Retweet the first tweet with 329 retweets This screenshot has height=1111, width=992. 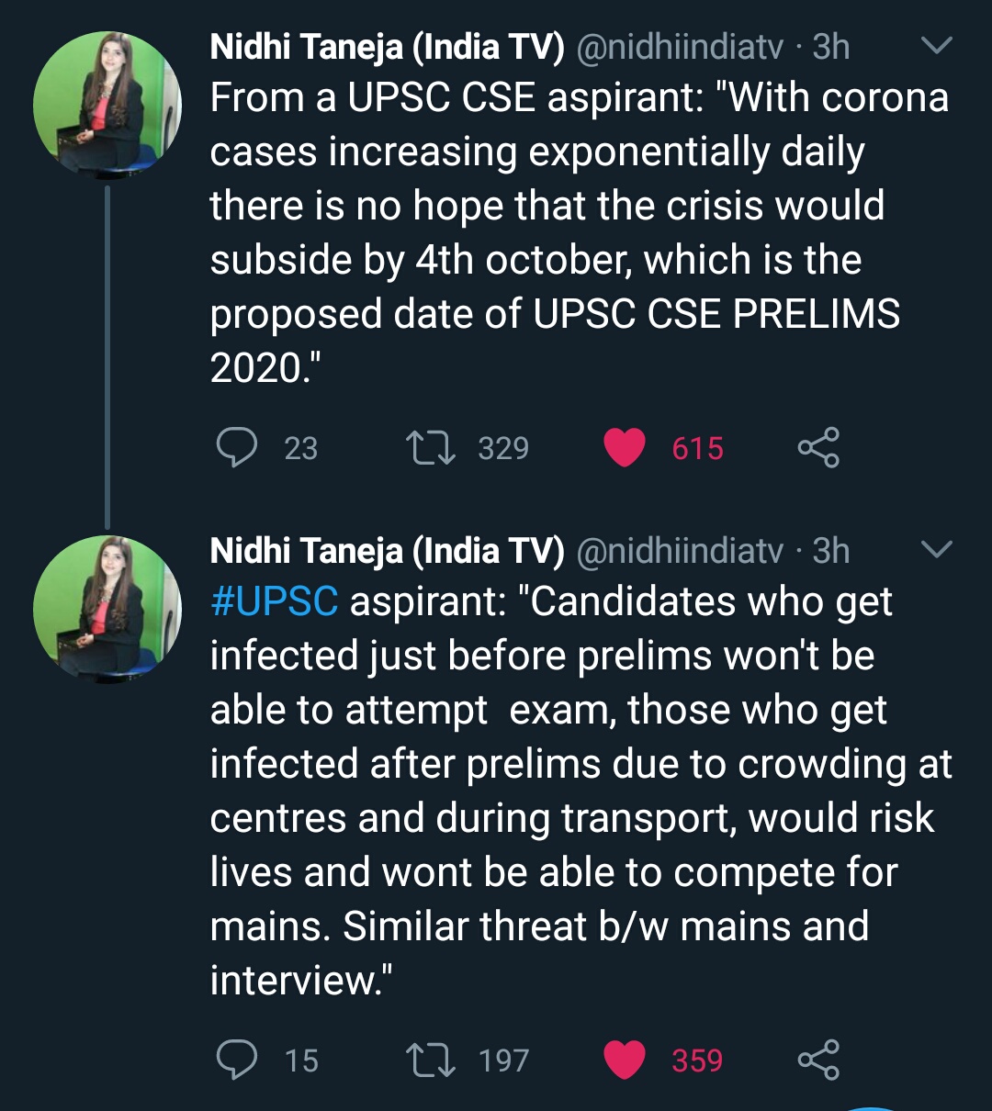(x=431, y=448)
